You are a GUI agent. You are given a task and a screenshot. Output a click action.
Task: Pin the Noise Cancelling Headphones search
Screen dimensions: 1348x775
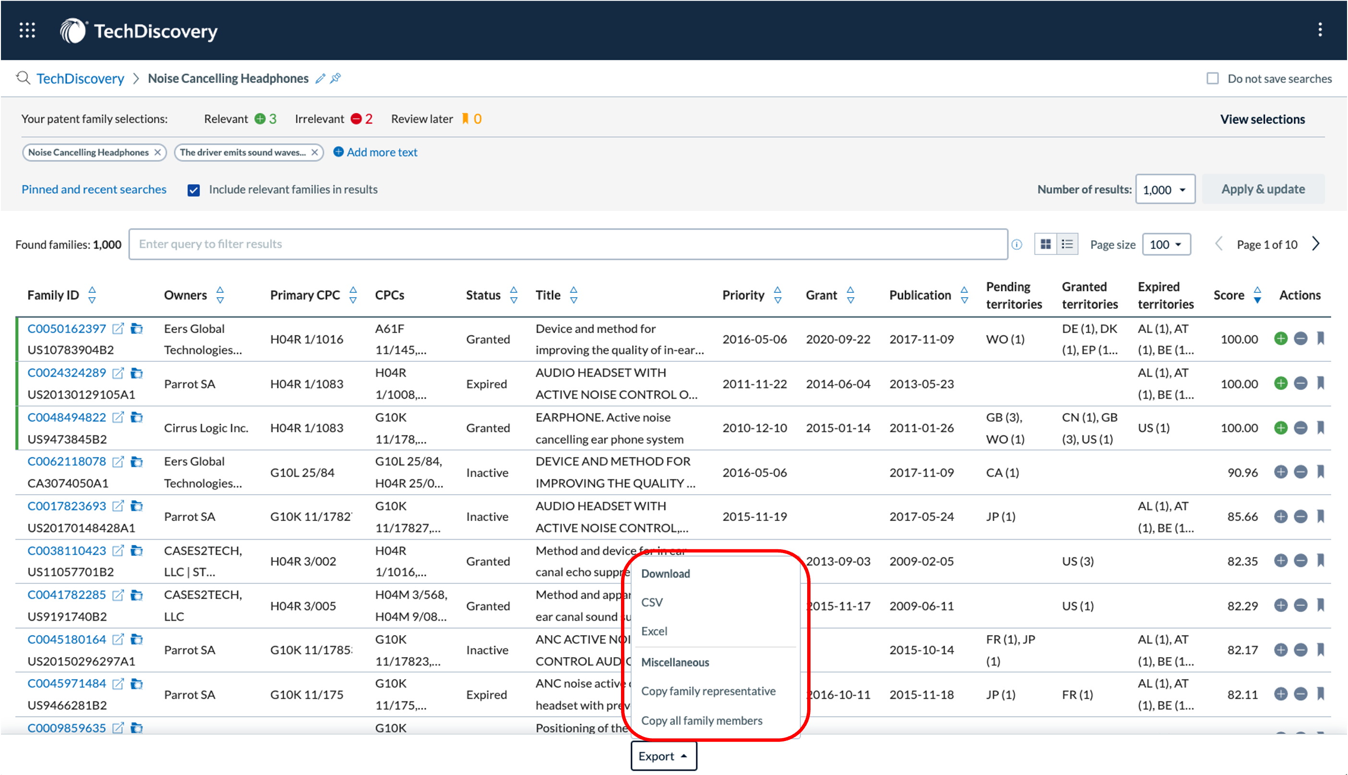tap(335, 79)
